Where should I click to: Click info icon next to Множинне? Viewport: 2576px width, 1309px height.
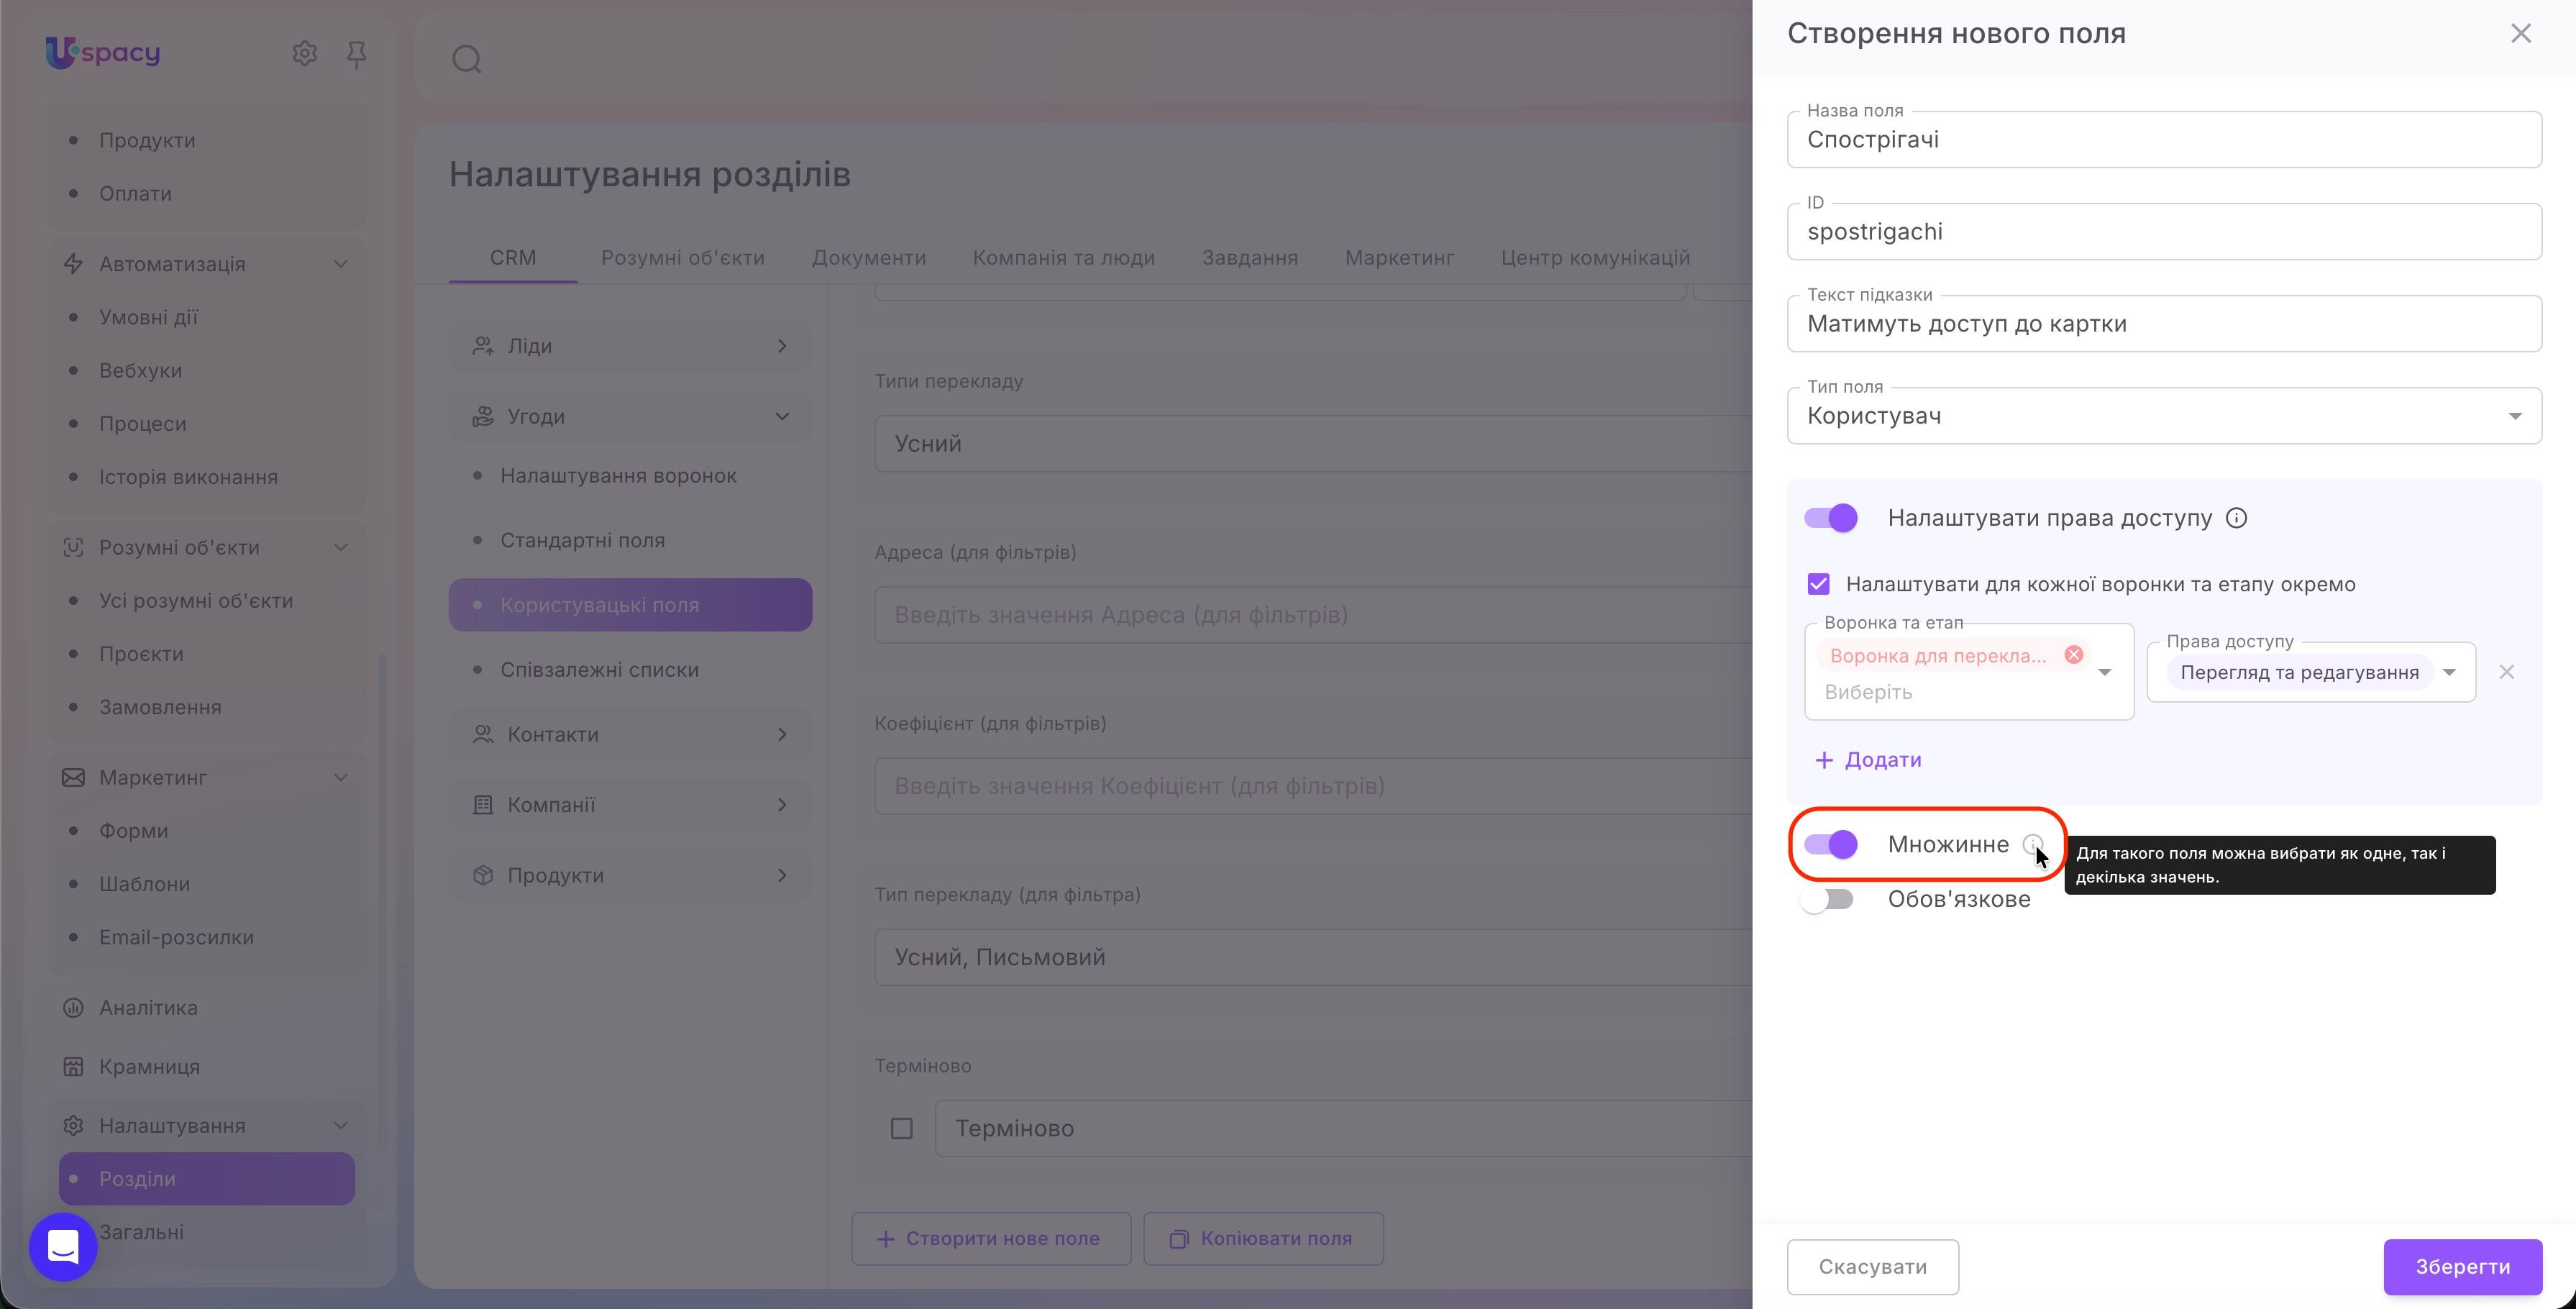(2032, 844)
